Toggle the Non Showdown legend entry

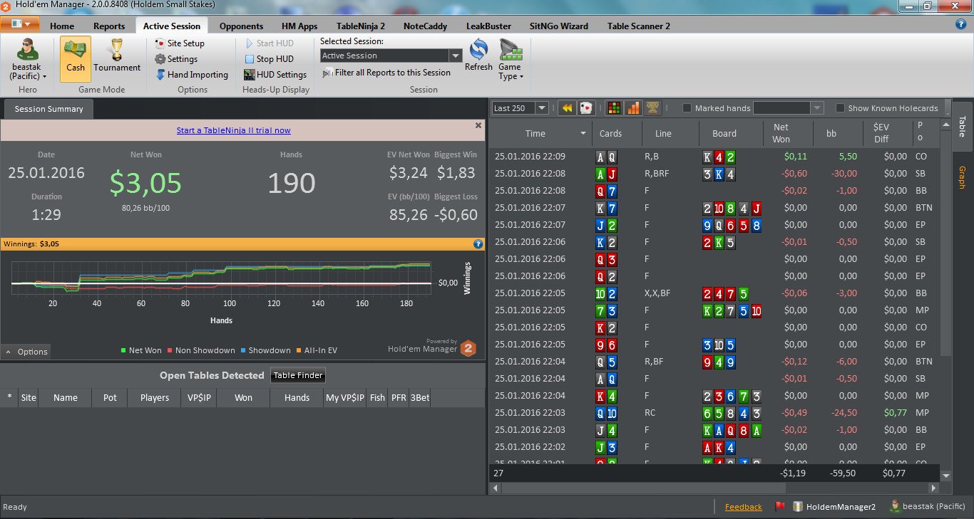201,350
